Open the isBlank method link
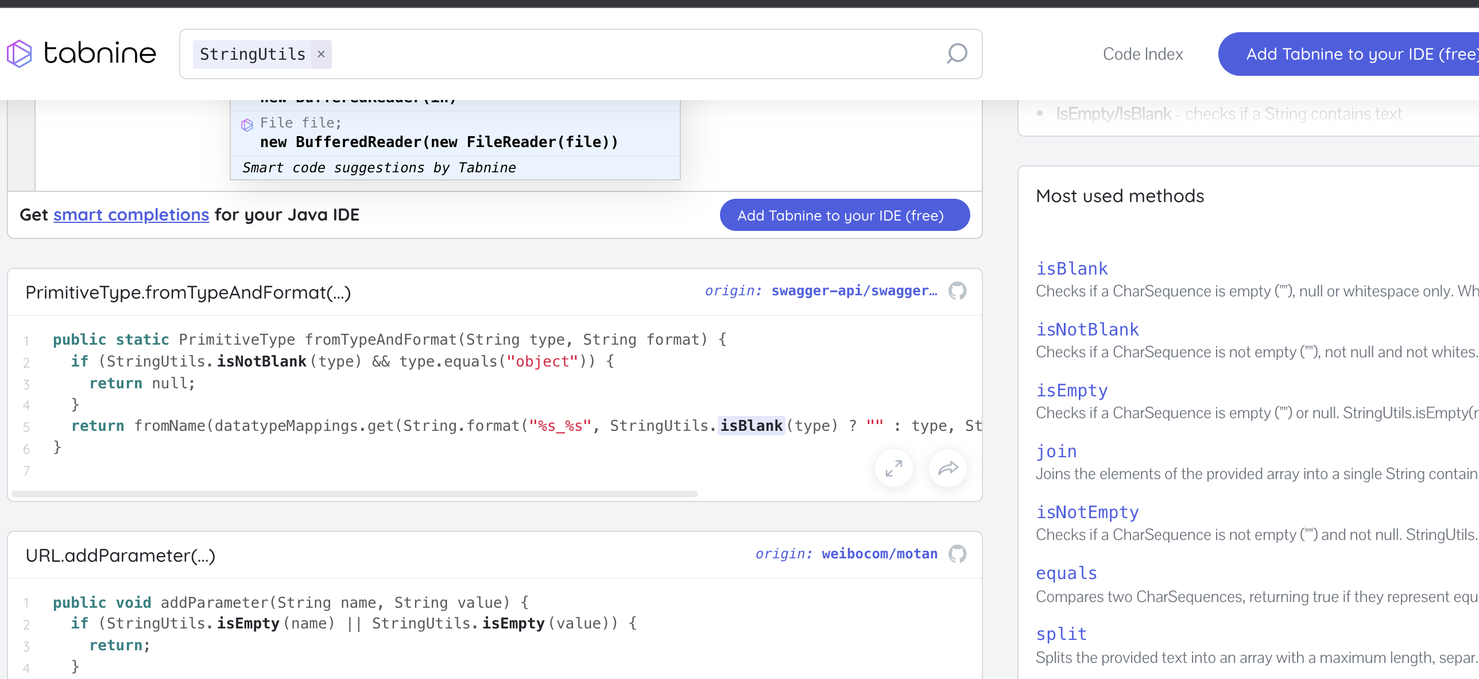Screen dimensions: 1479x679 (1071, 268)
